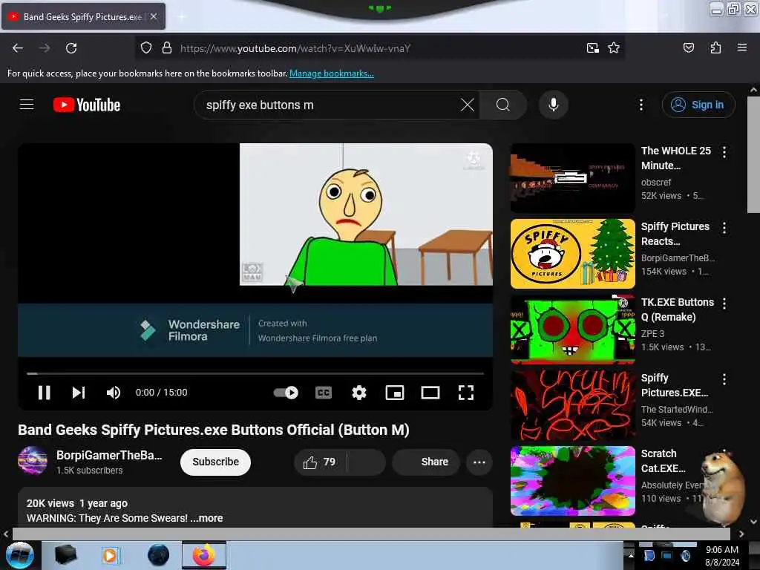Enter full screen mode
The width and height of the screenshot is (760, 570).
tap(466, 393)
